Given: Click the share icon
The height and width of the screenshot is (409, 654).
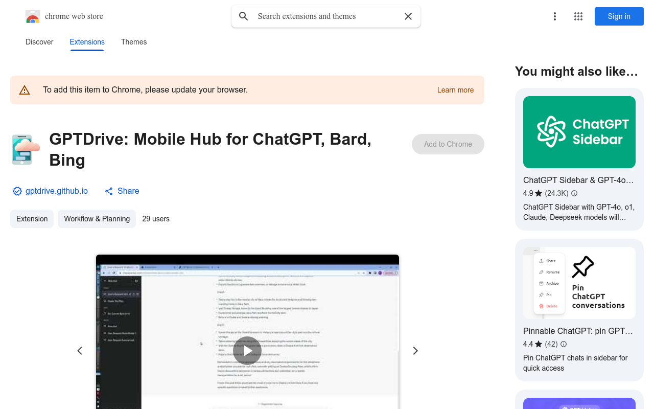Looking at the screenshot, I should 109,191.
